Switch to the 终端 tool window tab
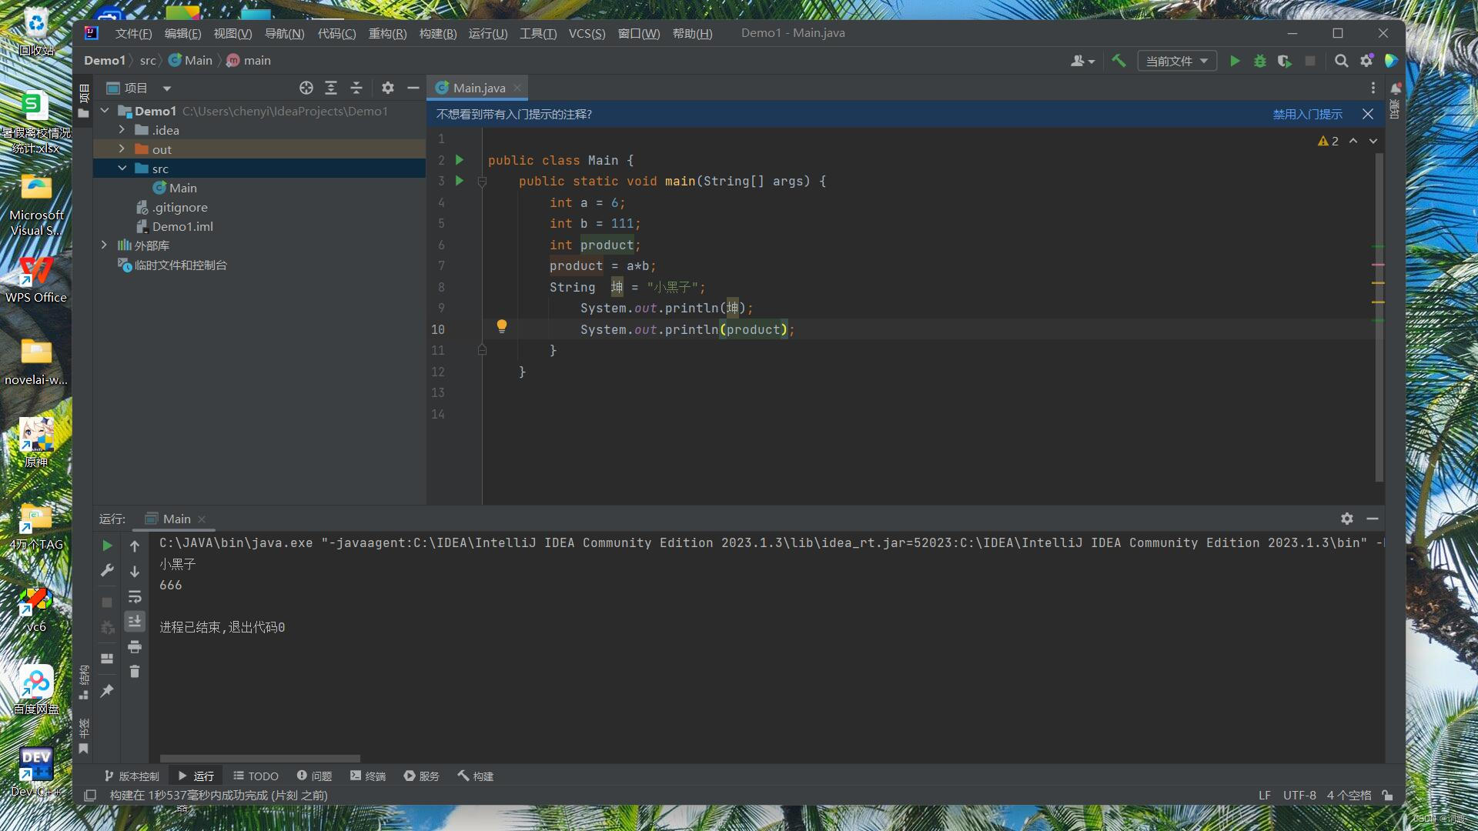 [368, 776]
